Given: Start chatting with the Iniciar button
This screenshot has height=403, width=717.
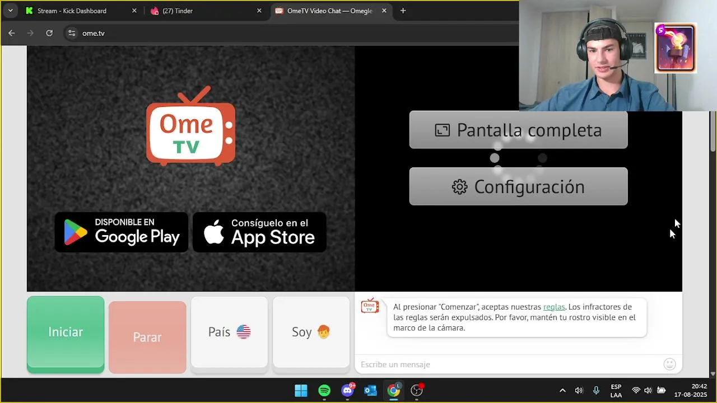Looking at the screenshot, I should [x=66, y=334].
